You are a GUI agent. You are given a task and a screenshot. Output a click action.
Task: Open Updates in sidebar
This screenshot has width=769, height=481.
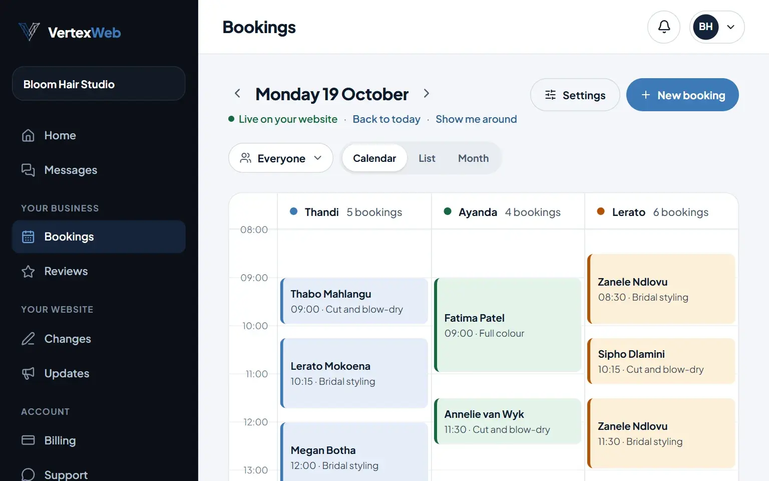(x=99, y=373)
